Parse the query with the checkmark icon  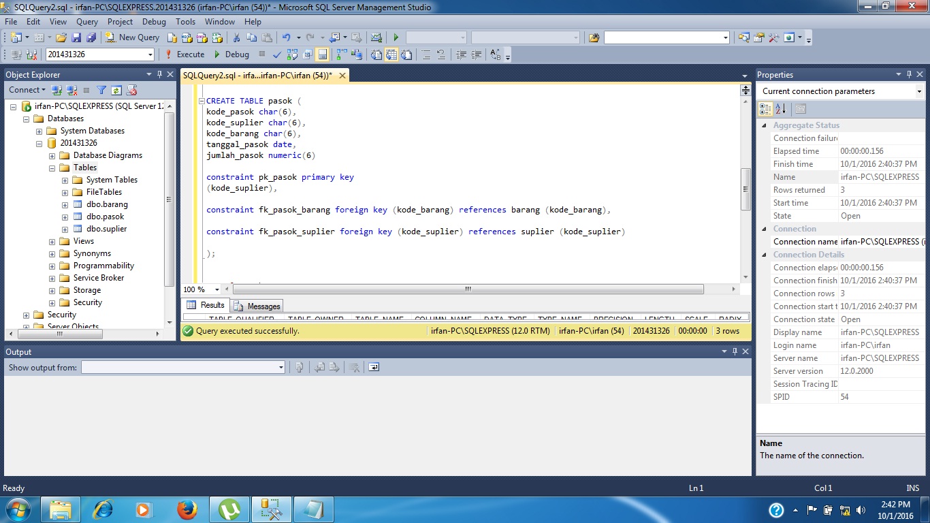click(x=276, y=54)
